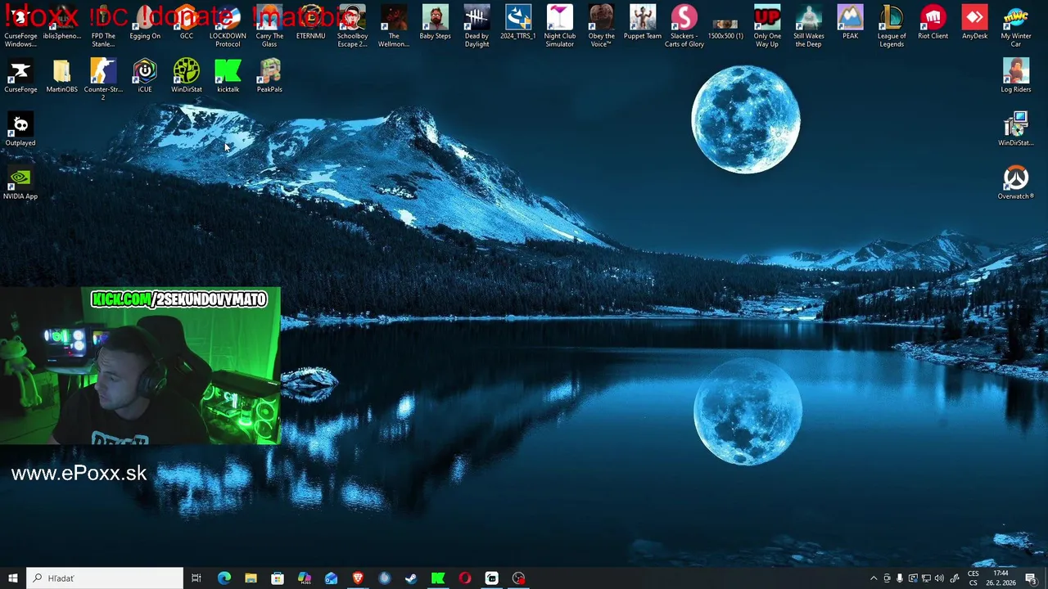The height and width of the screenshot is (589, 1048).
Task: Select The Wellmon... desktop shortcut
Action: coord(394,25)
